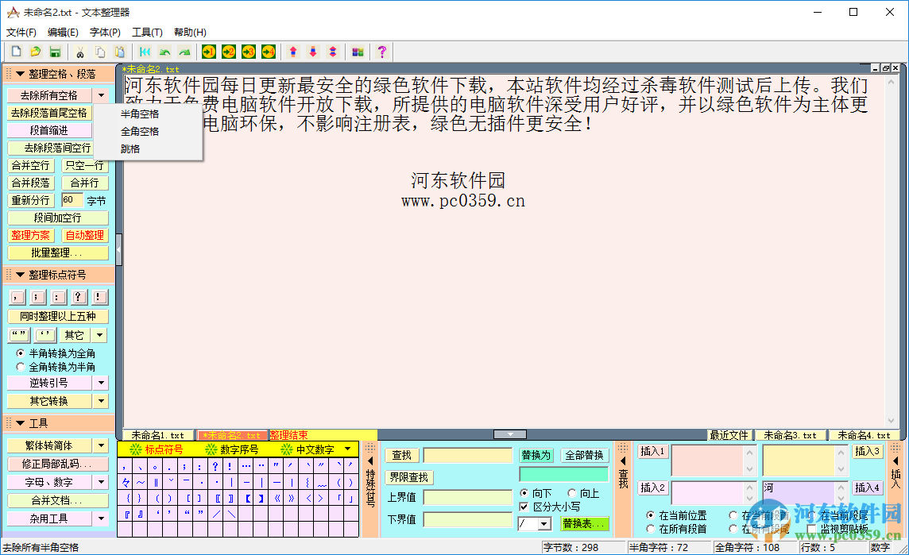The height and width of the screenshot is (555, 909).
Task: Open the 去除所有空格 dropdown arrow
Action: pyautogui.click(x=102, y=94)
